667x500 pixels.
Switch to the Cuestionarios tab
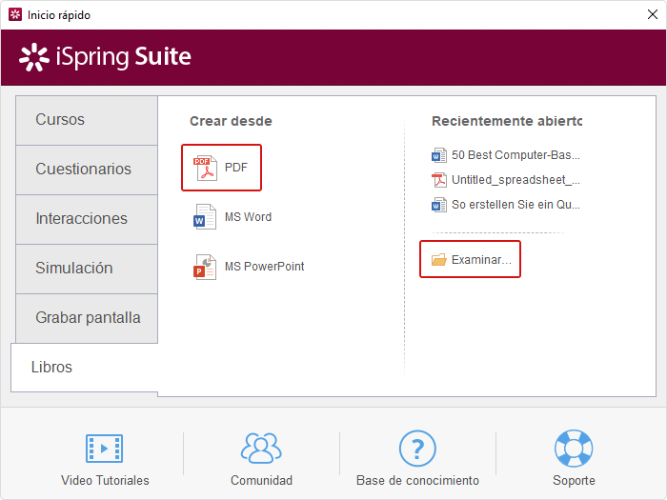click(x=87, y=170)
